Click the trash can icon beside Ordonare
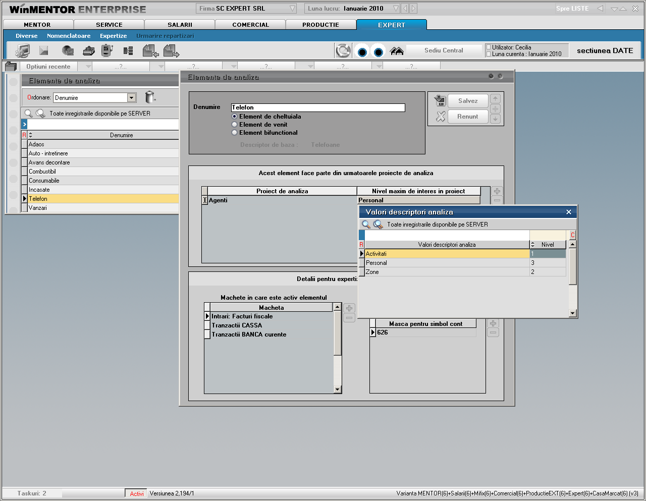Image resolution: width=646 pixels, height=501 pixels. [149, 97]
